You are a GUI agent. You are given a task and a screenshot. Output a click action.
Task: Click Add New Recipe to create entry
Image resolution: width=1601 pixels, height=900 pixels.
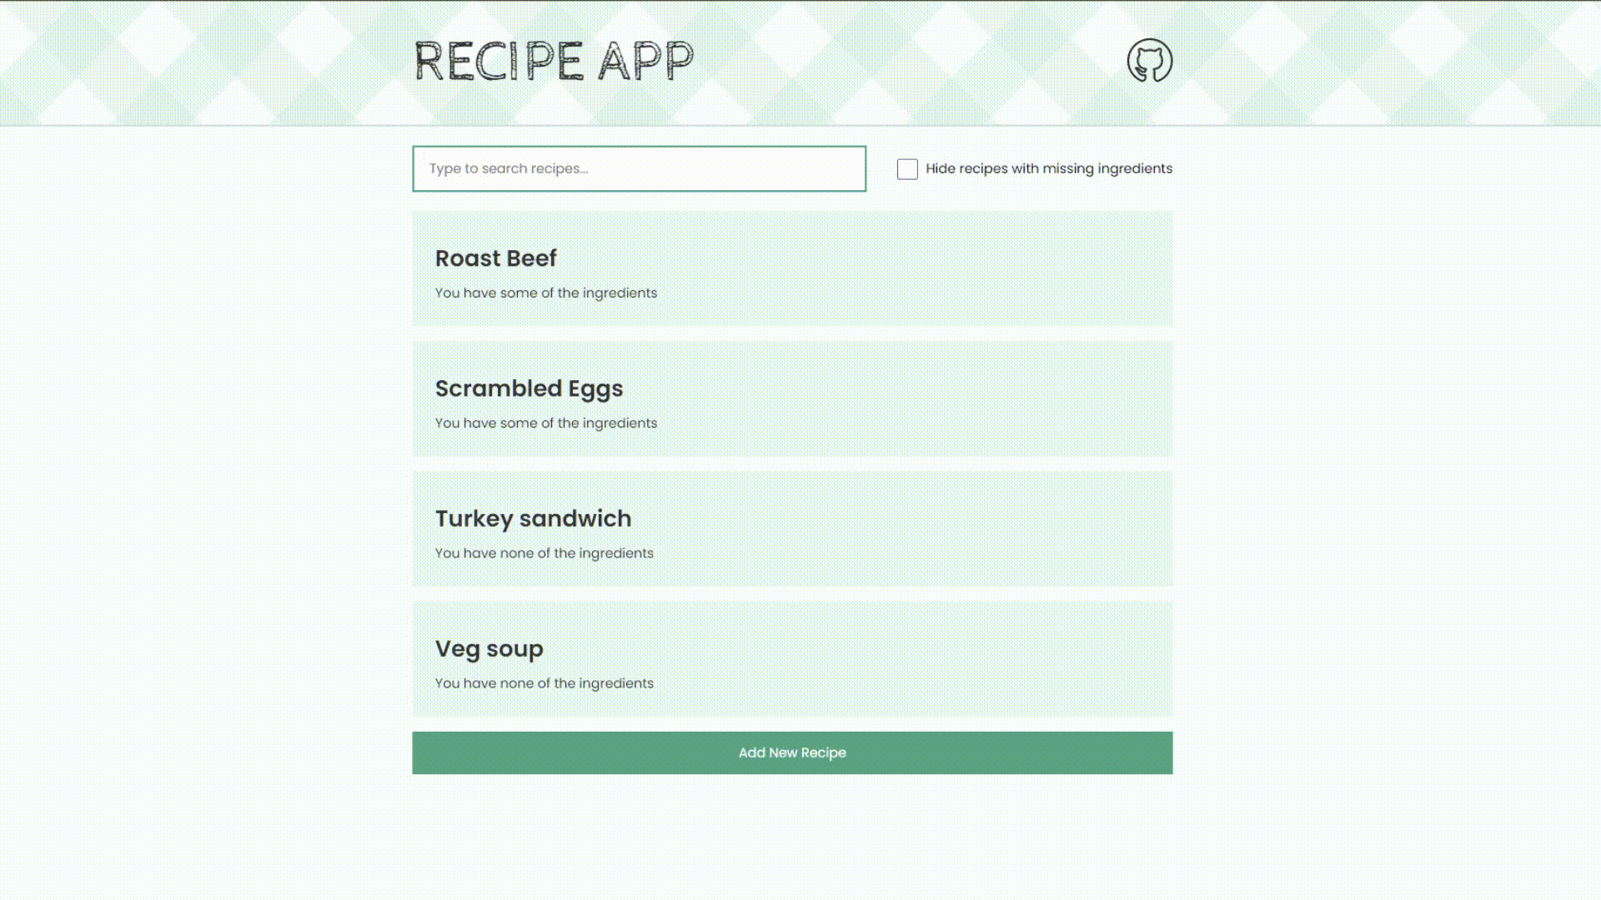pos(791,752)
